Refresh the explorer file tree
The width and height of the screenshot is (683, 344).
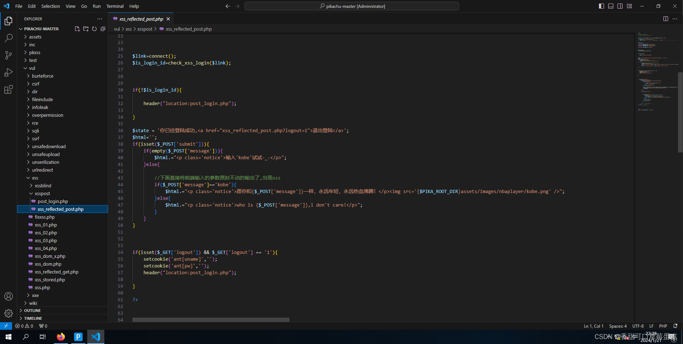[x=94, y=29]
